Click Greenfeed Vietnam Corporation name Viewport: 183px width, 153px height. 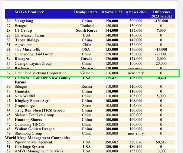[41, 73]
